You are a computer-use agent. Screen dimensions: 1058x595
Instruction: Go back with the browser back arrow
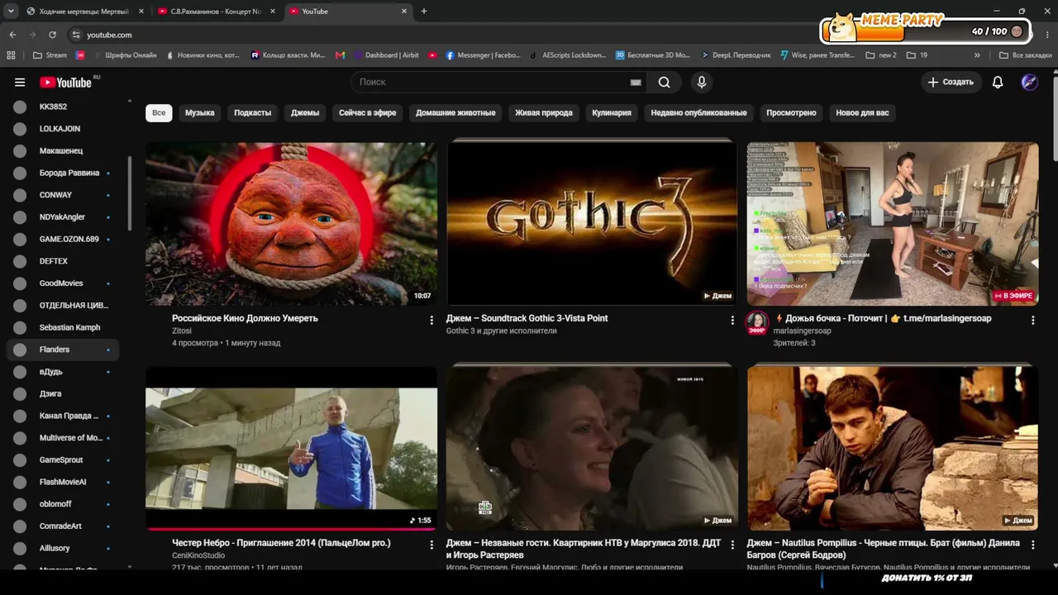coord(12,35)
